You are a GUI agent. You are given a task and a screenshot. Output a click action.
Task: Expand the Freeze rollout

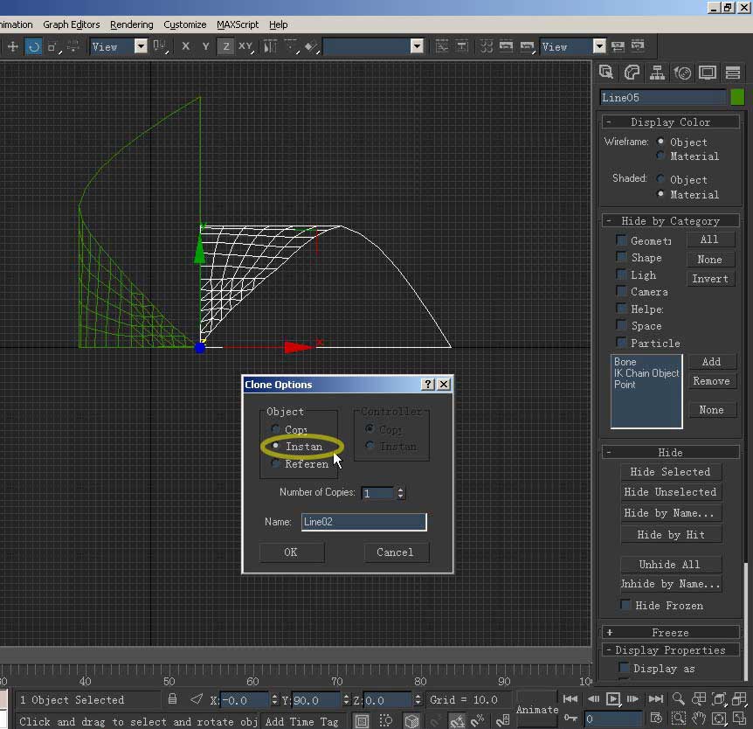point(670,632)
